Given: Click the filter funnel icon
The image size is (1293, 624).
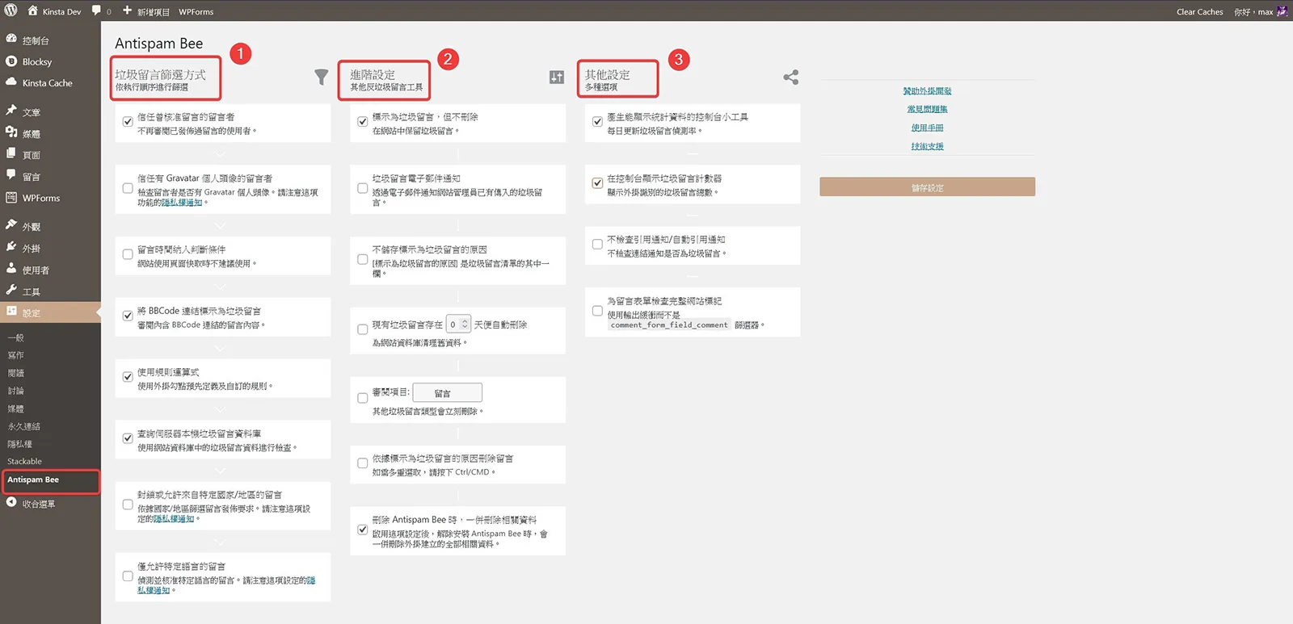Looking at the screenshot, I should tap(322, 77).
